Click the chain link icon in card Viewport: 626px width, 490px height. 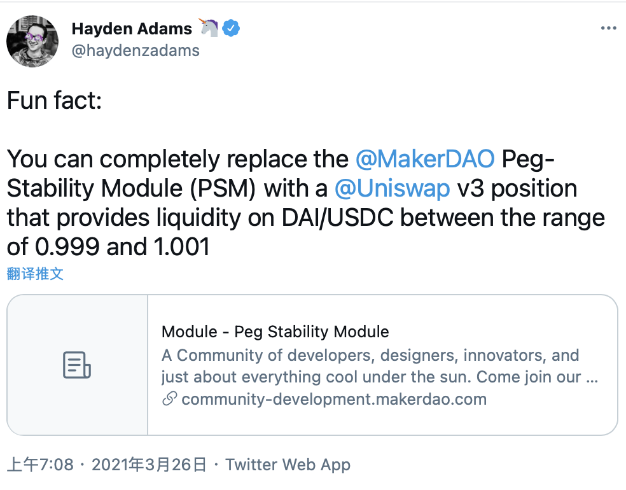[x=169, y=399]
